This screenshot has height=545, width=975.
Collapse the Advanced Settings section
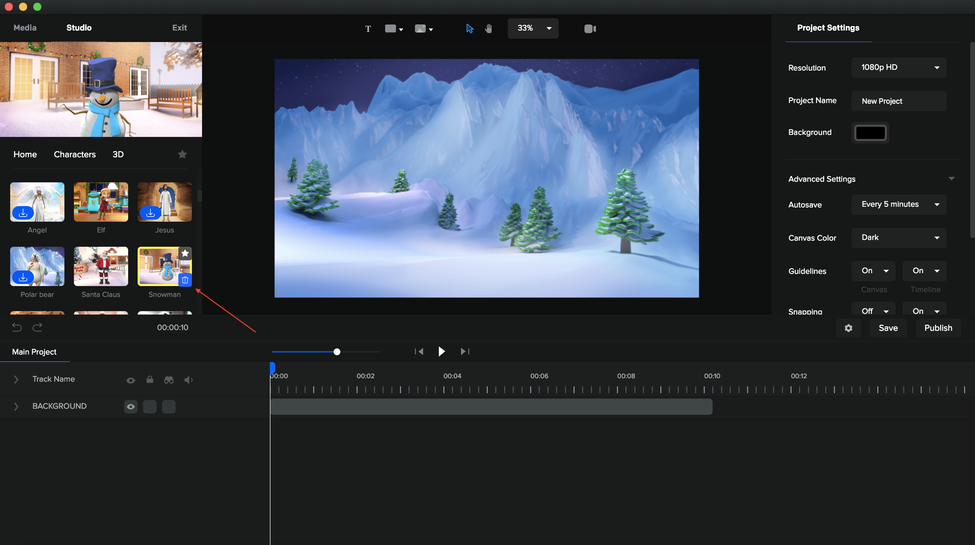pos(951,179)
